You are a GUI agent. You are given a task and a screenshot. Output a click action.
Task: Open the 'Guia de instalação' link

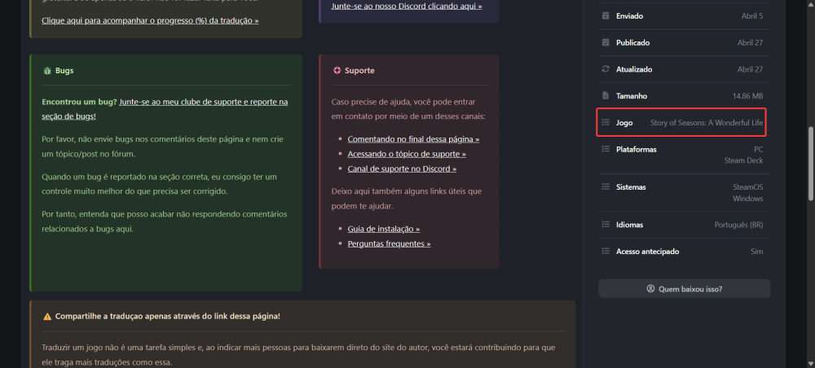[384, 229]
